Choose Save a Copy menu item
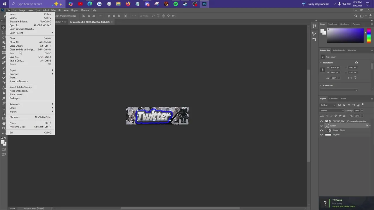Viewport: 374px width, 210px height. tap(31, 61)
